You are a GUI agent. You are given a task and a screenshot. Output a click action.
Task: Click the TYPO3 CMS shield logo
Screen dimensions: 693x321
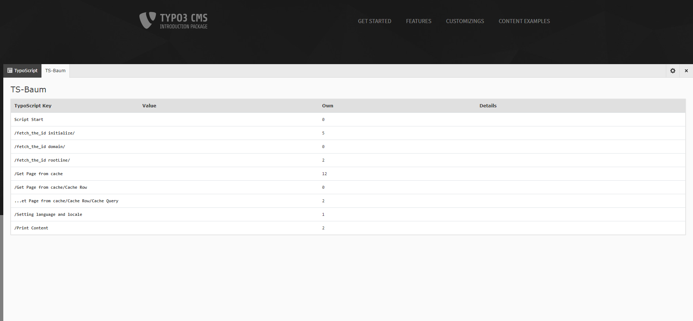[x=147, y=20]
